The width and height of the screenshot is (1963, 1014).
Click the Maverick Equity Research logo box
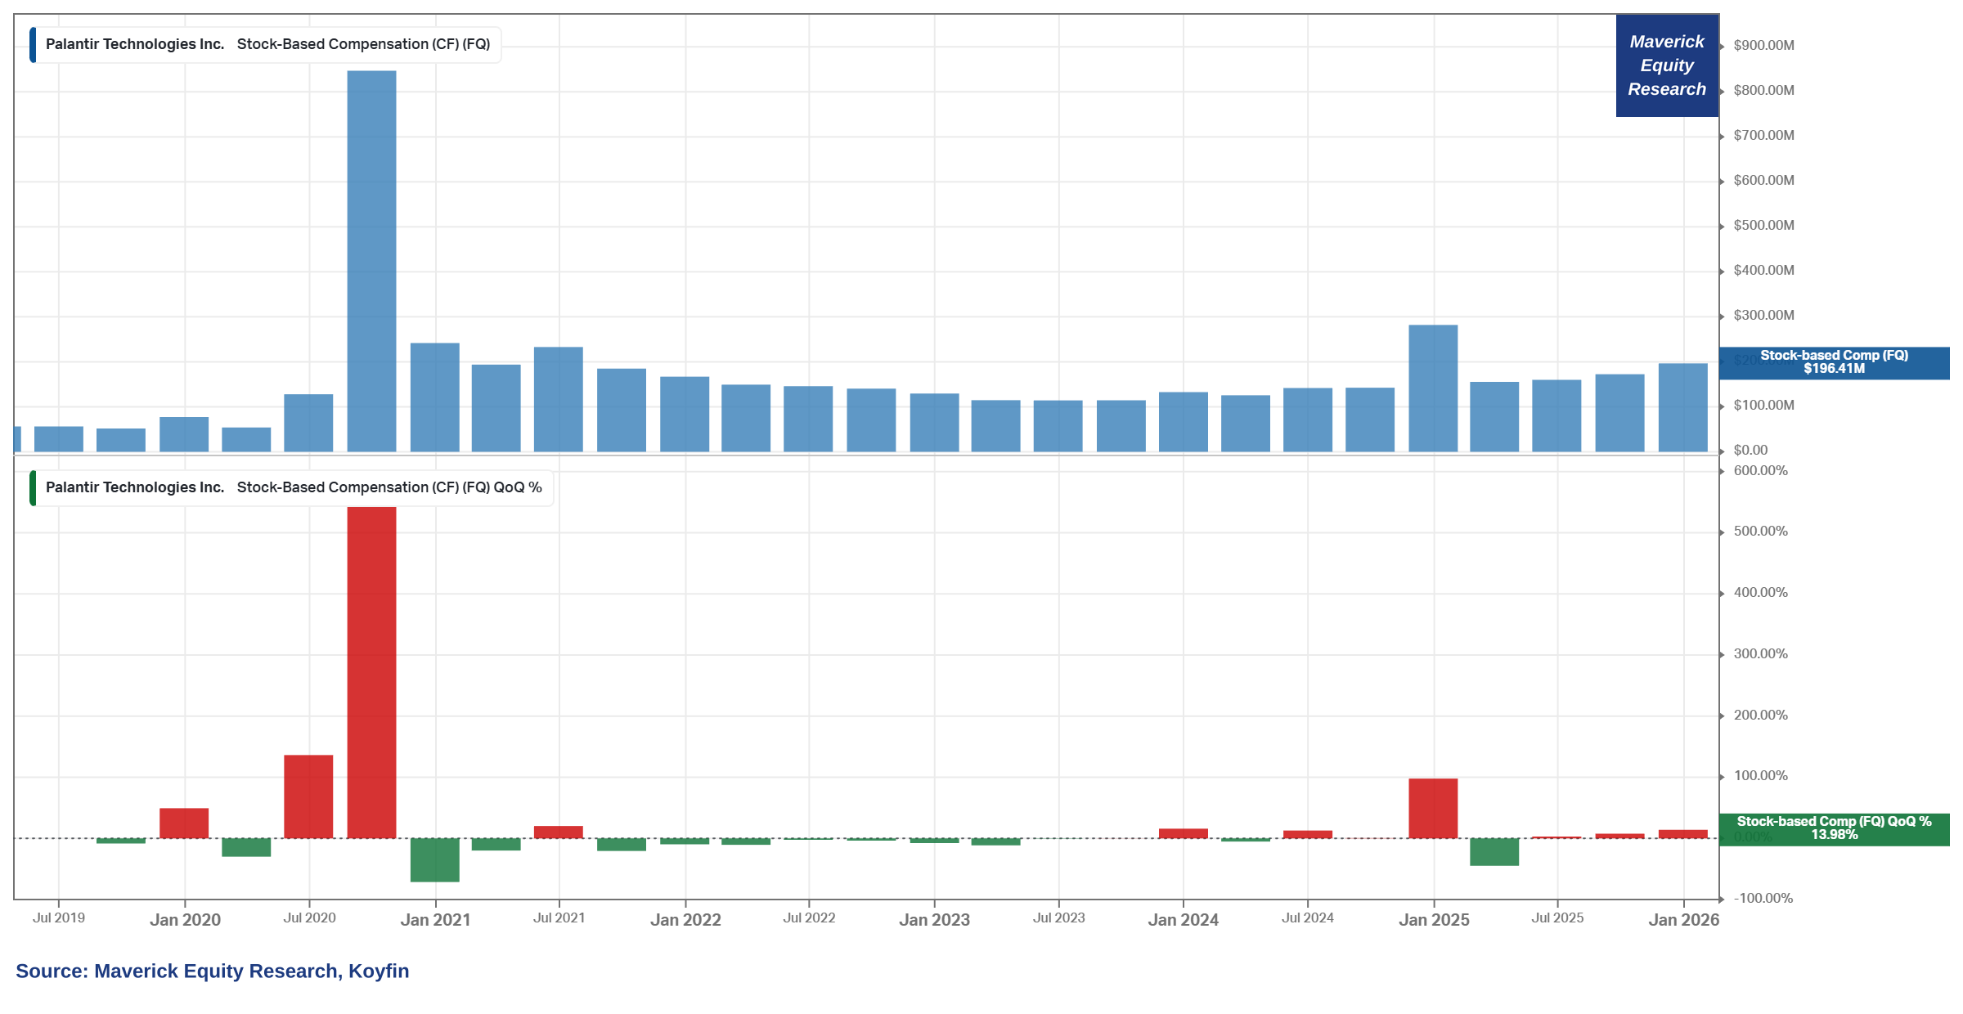[1667, 65]
